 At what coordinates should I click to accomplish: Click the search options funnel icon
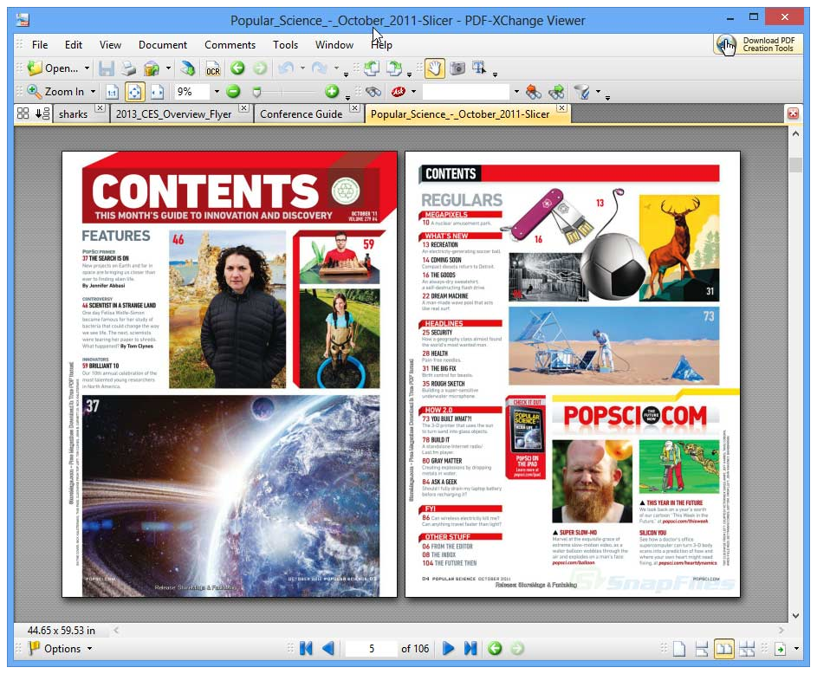(582, 92)
